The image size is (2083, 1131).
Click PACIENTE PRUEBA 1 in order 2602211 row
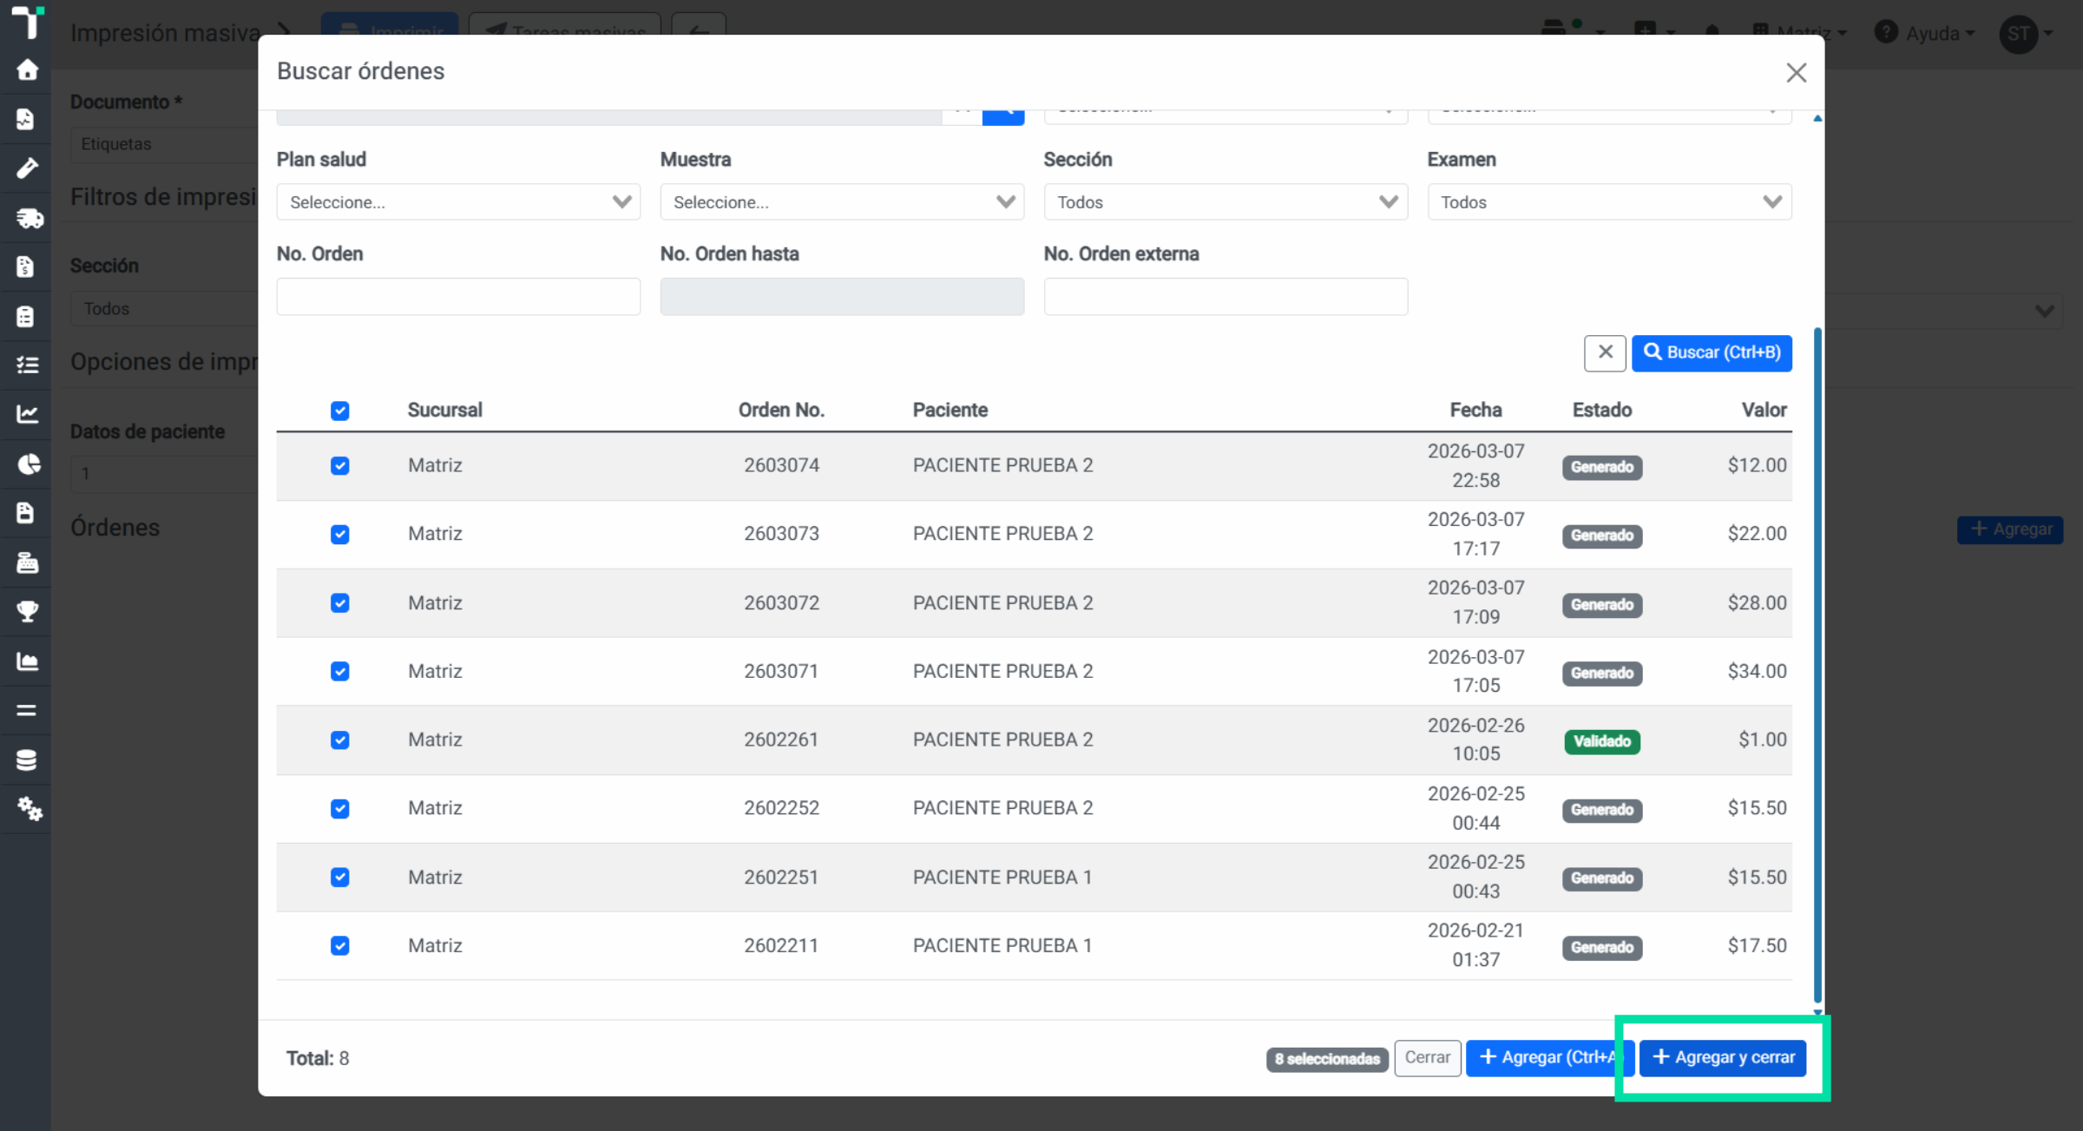(x=1002, y=945)
